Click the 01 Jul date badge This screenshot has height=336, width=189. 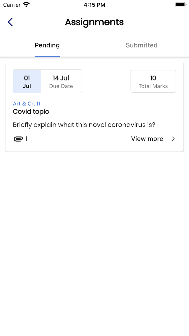tap(27, 81)
